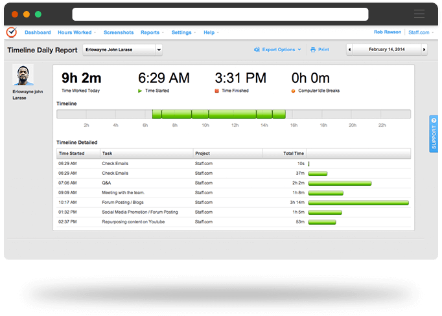Open the employee selector Erlowayne John Larase
The image size is (442, 316).
[x=122, y=49]
